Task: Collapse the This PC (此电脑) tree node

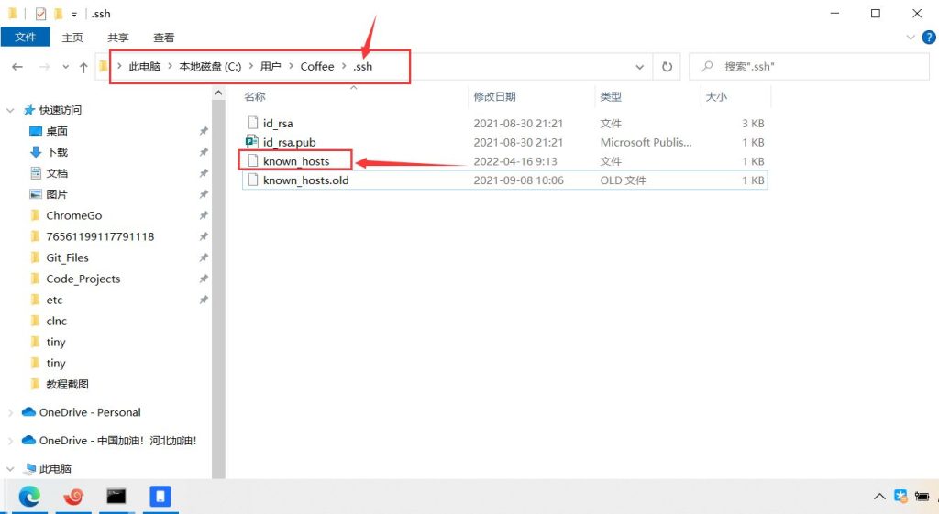Action: click(x=10, y=469)
